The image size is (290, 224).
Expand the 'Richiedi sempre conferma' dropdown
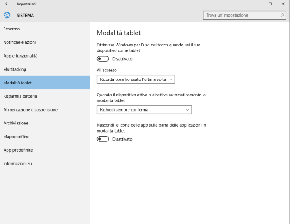(x=144, y=110)
